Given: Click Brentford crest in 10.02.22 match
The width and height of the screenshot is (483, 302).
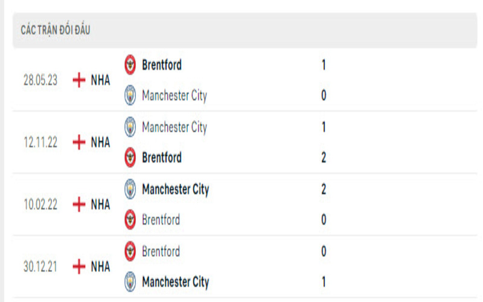Looking at the screenshot, I should (x=130, y=220).
